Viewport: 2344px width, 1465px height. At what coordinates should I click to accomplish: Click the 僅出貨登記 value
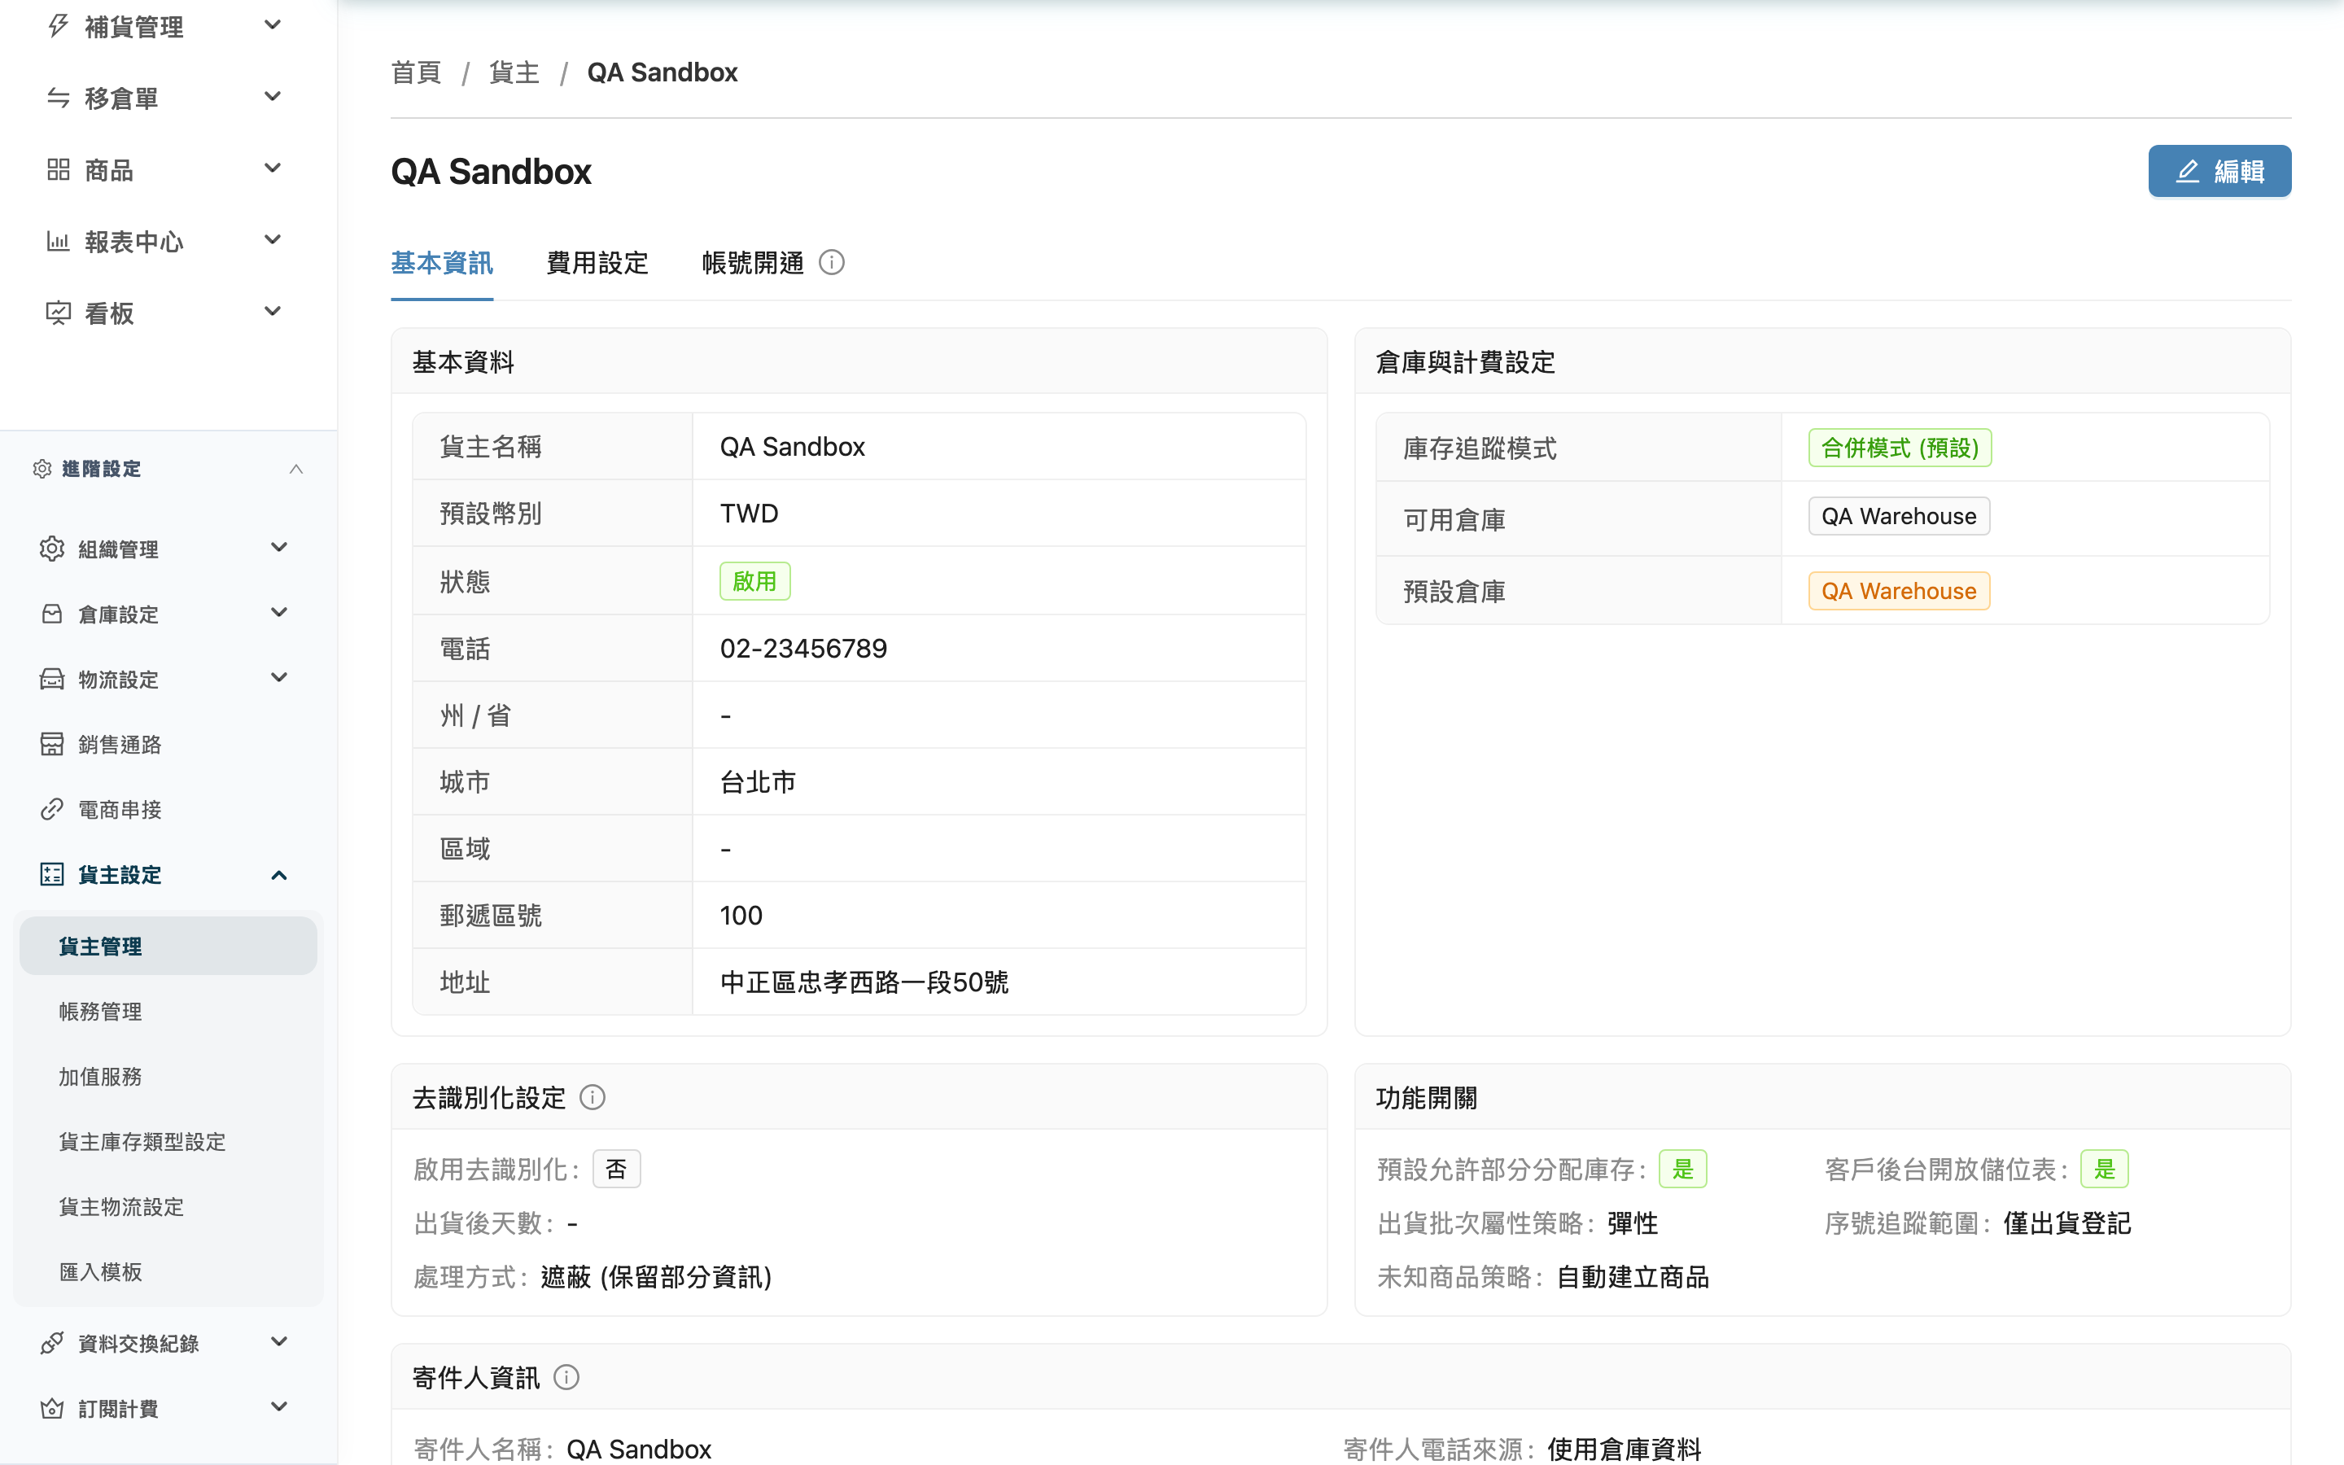click(x=2067, y=1222)
